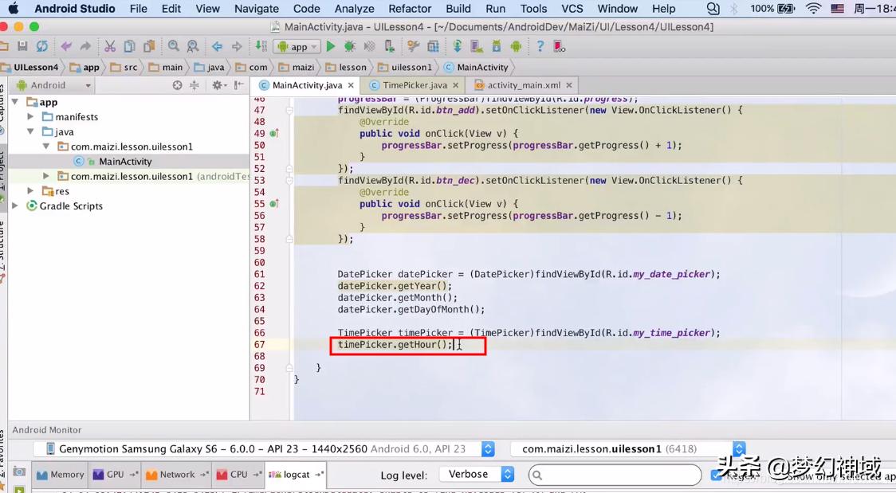Click the green Run app button
This screenshot has height=493, width=896.
[x=331, y=47]
